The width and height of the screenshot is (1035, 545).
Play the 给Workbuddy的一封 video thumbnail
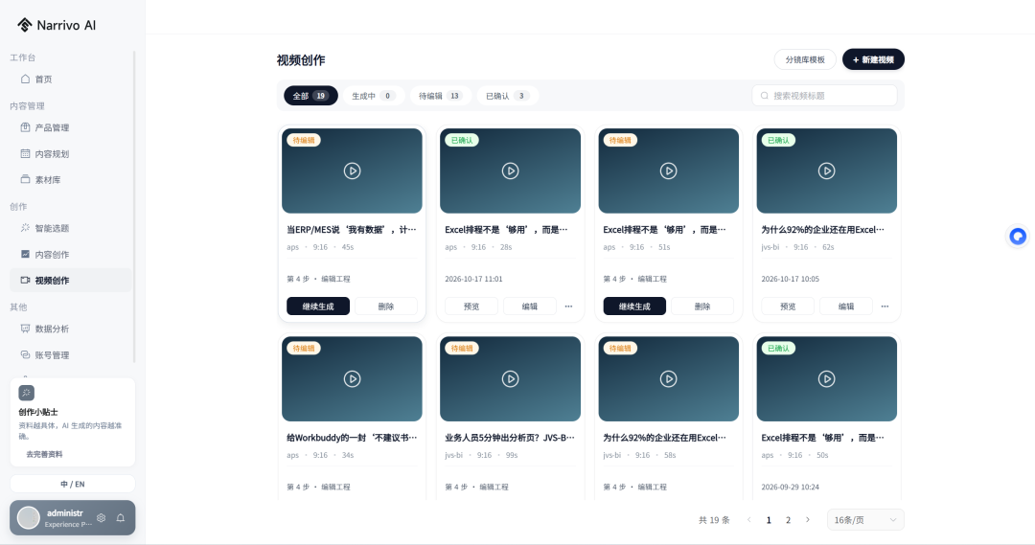pyautogui.click(x=352, y=378)
